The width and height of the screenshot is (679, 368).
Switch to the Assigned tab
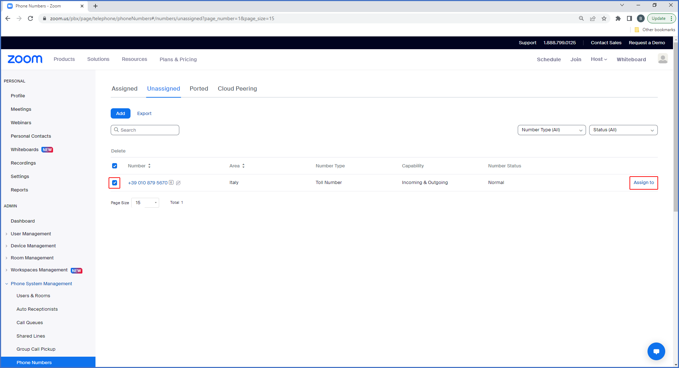click(124, 88)
